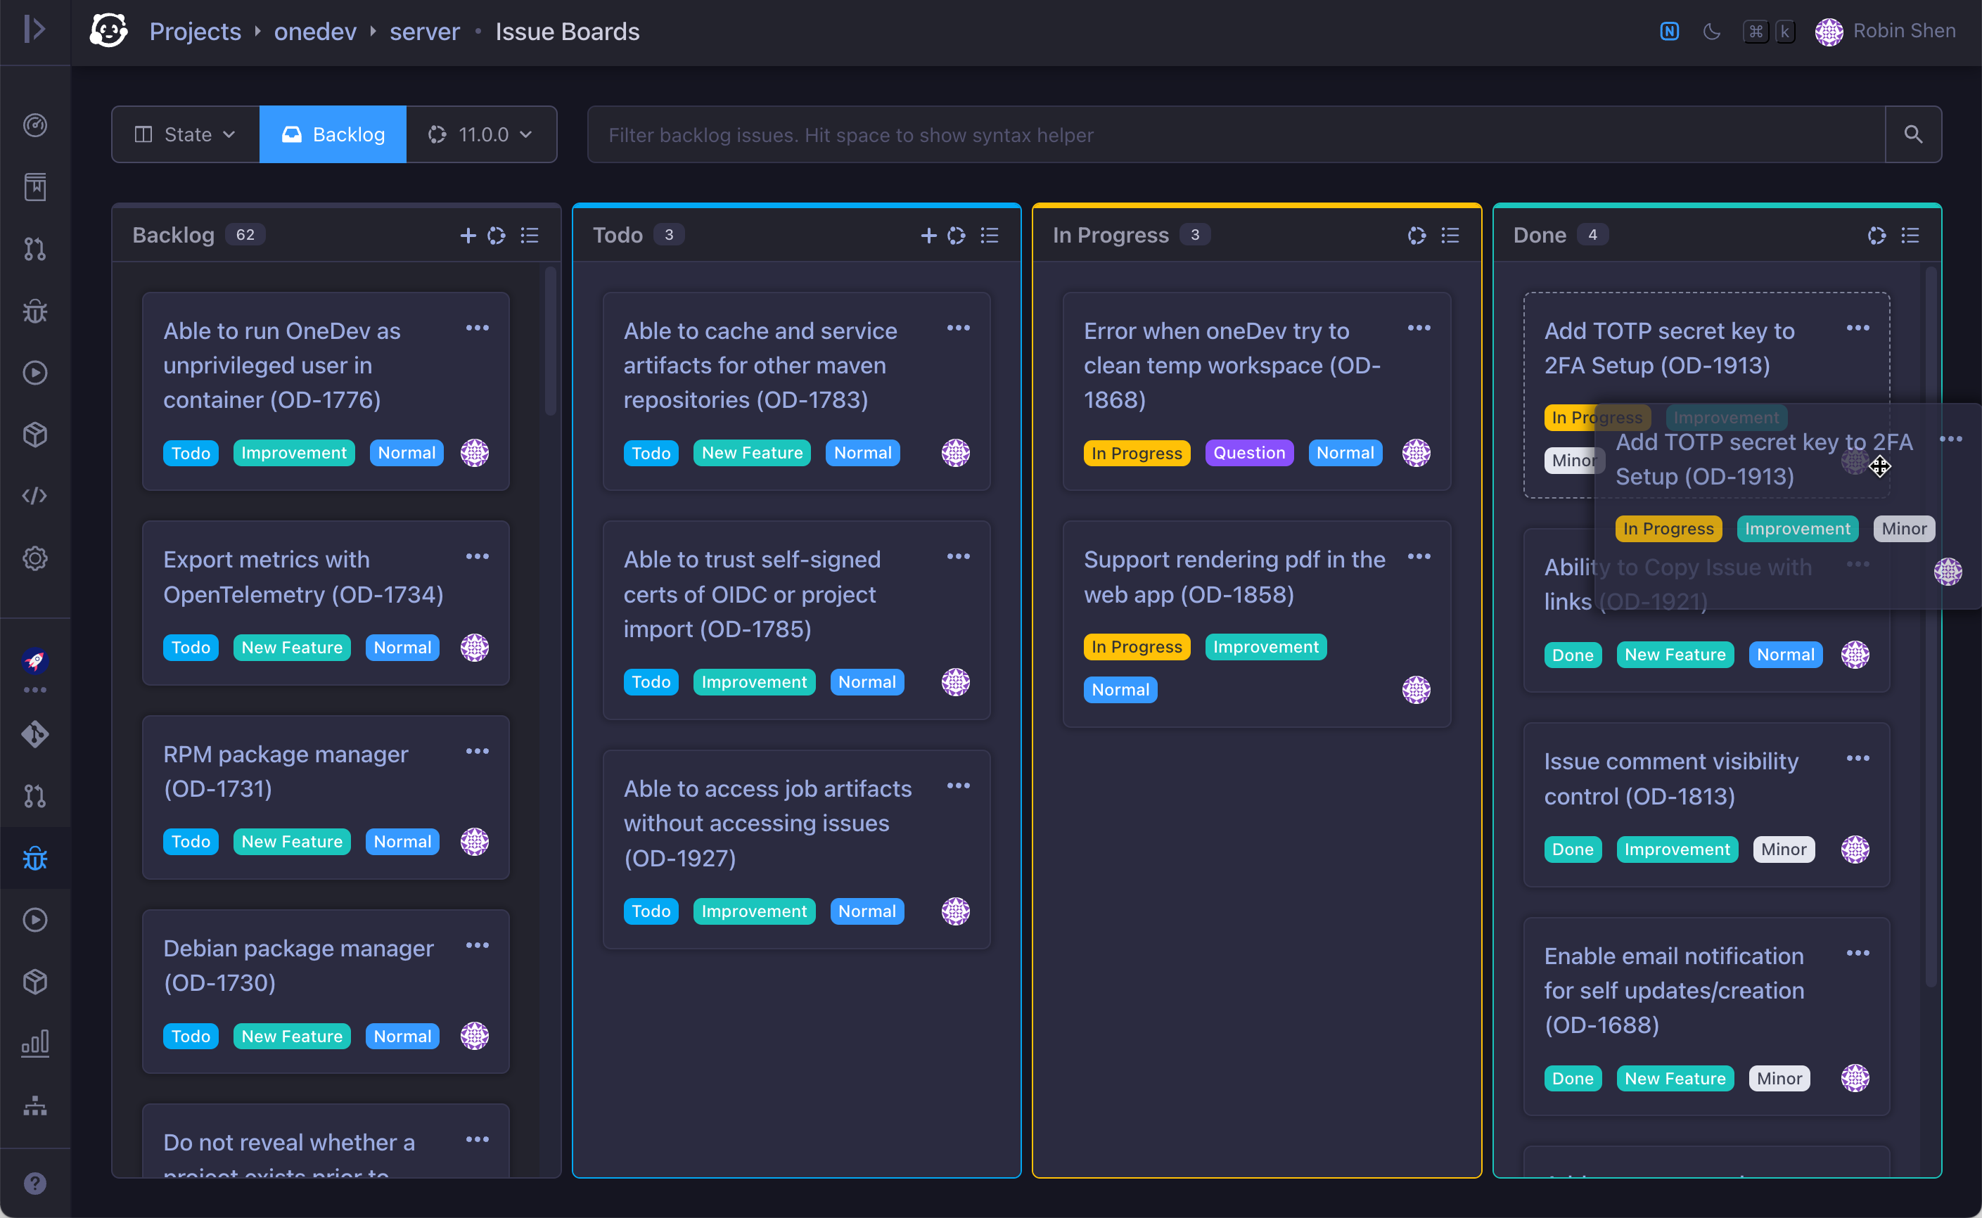The height and width of the screenshot is (1218, 1982).
Task: Open the Packages box icon in the sidebar
Action: [35, 435]
